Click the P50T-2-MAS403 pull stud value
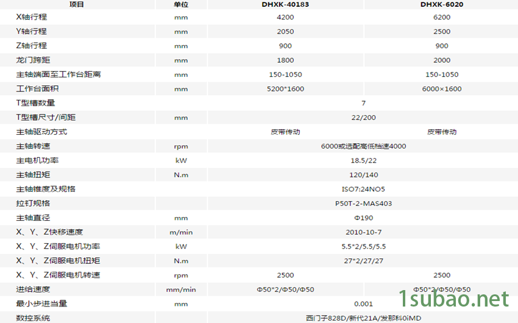The width and height of the screenshot is (518, 323). [x=363, y=204]
